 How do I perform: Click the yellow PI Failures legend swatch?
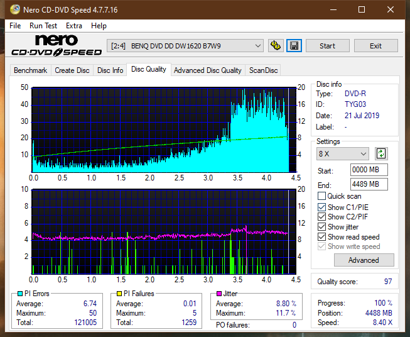point(119,294)
